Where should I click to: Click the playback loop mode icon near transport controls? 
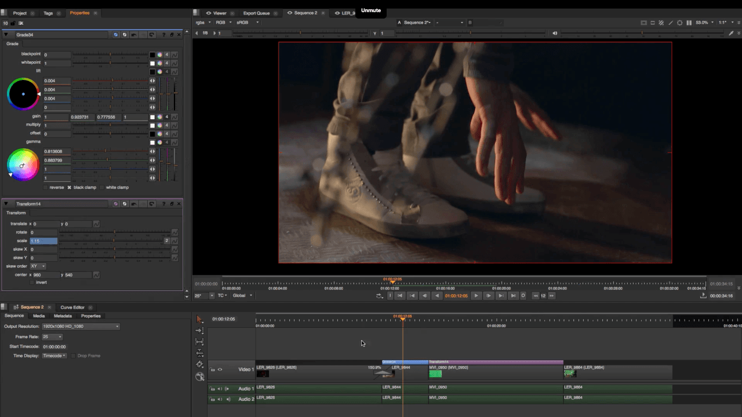(x=379, y=295)
